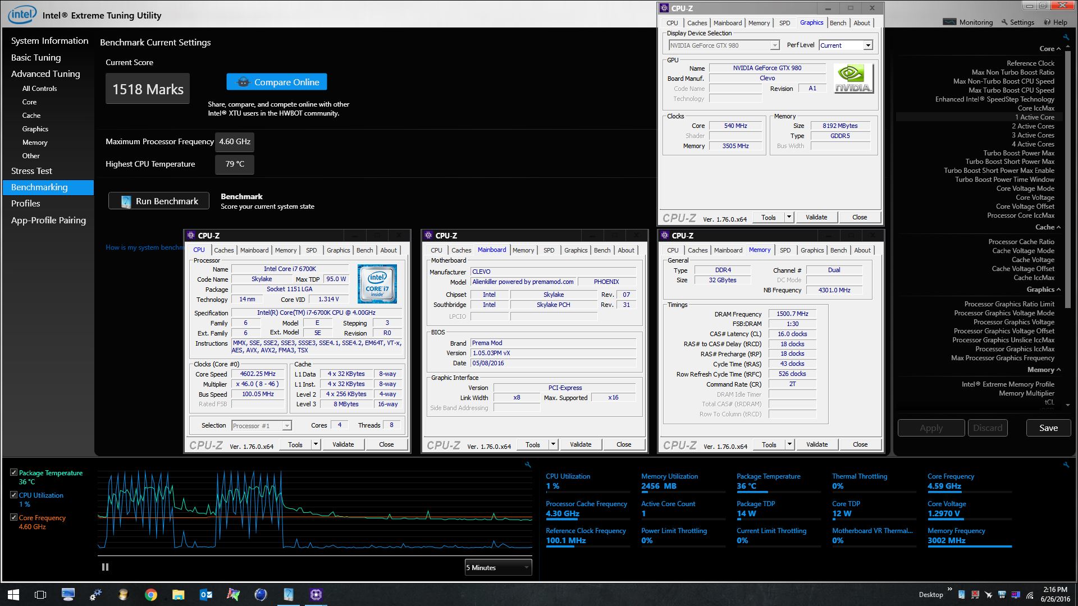This screenshot has height=606, width=1078.
Task: Click Validate in CPU-Z CPU window
Action: point(343,444)
